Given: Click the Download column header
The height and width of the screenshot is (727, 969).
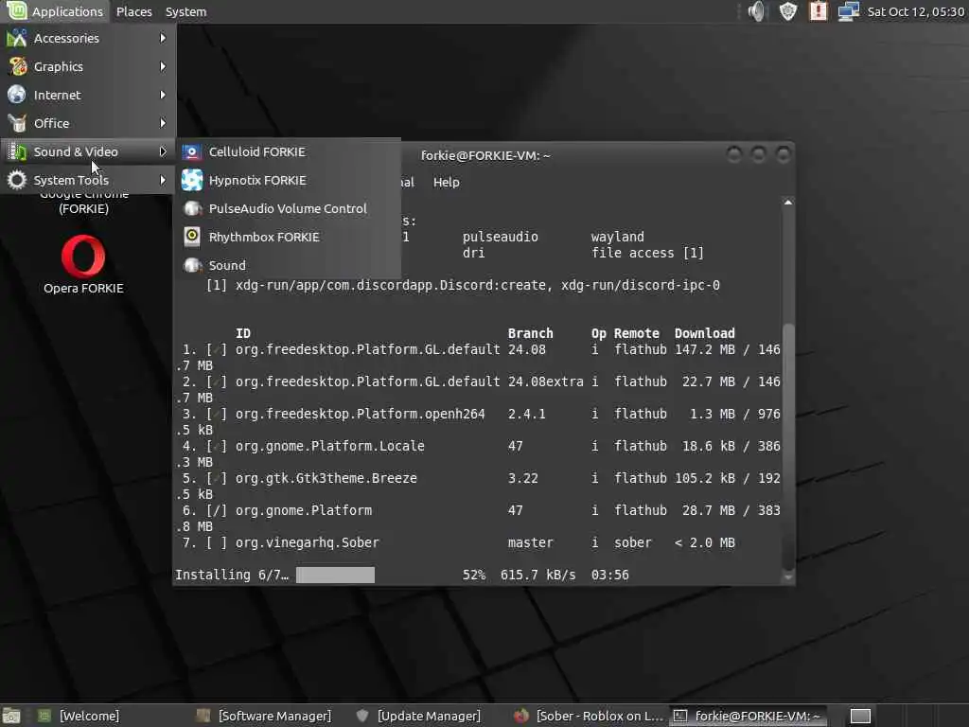Looking at the screenshot, I should (x=704, y=333).
